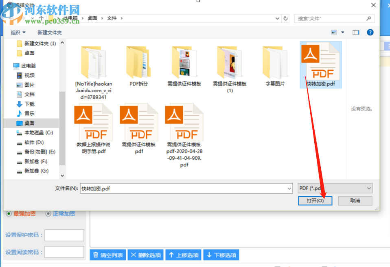Click the 取消 button
Viewport: 390px width, 267px height.
(x=355, y=200)
